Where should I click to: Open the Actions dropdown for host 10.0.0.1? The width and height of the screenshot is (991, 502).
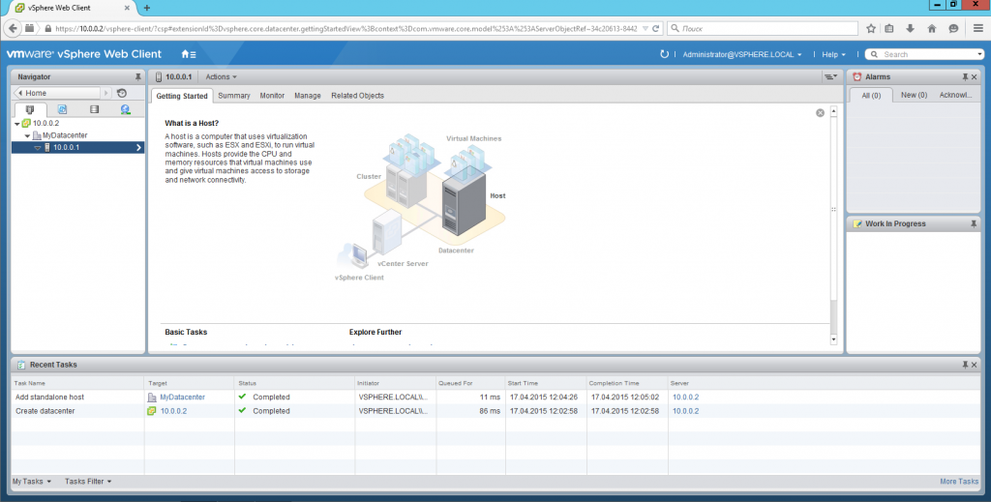coord(222,77)
